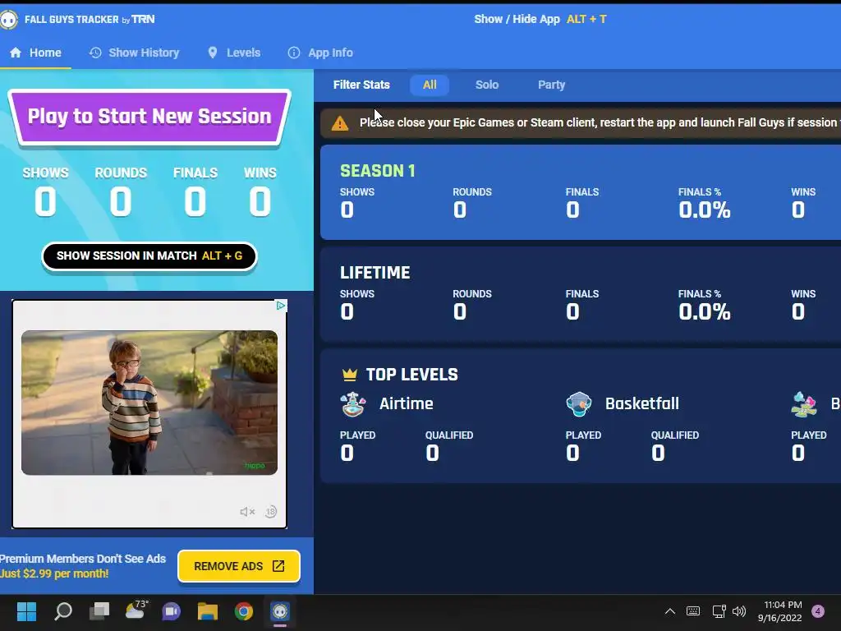Click the warning triangle icon
Viewport: 841px width, 631px height.
(339, 123)
